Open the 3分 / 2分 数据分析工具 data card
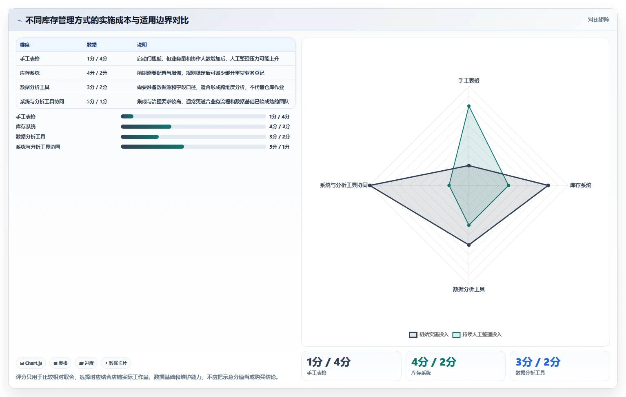Screen dimensions: 626x397 pyautogui.click(x=560, y=366)
